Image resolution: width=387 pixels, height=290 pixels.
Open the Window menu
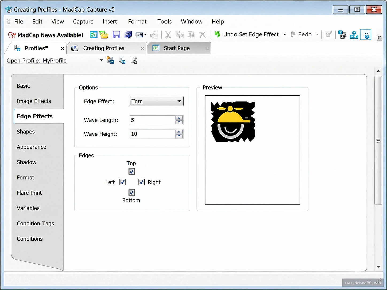coord(192,22)
